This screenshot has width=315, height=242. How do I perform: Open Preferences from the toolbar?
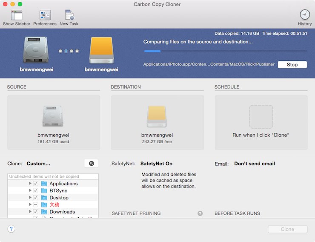[45, 15]
